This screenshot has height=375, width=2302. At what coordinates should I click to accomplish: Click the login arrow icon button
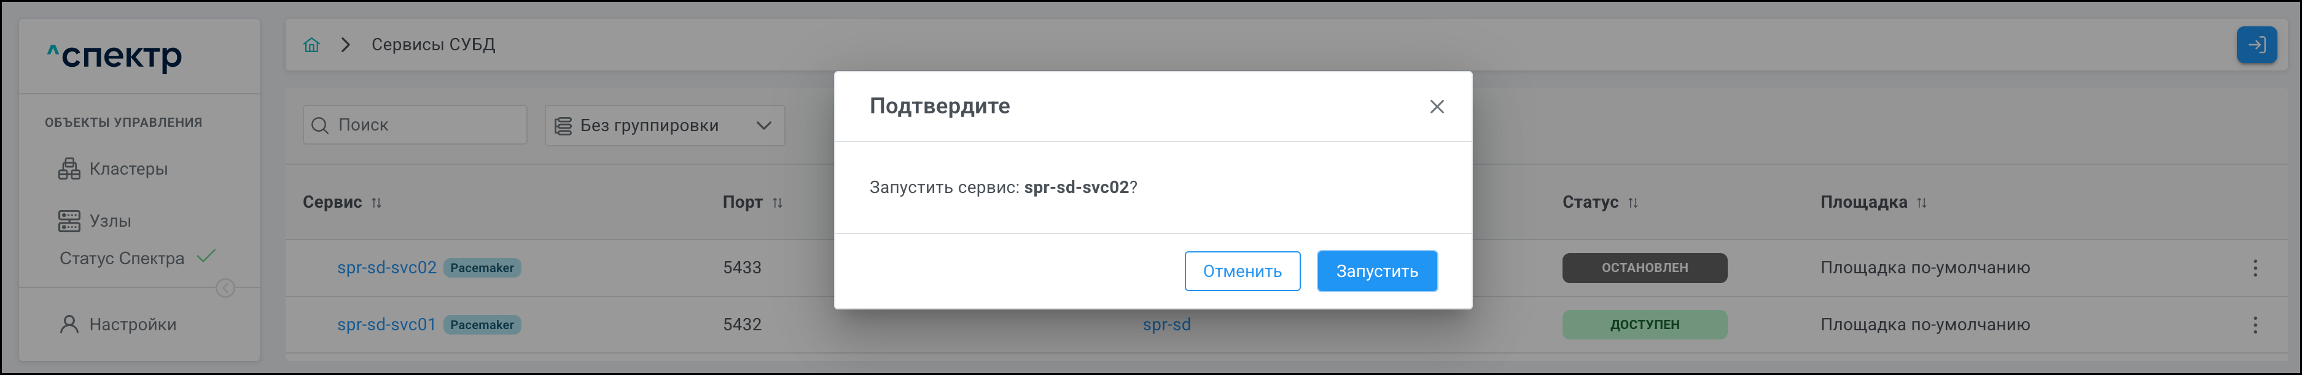(2255, 45)
